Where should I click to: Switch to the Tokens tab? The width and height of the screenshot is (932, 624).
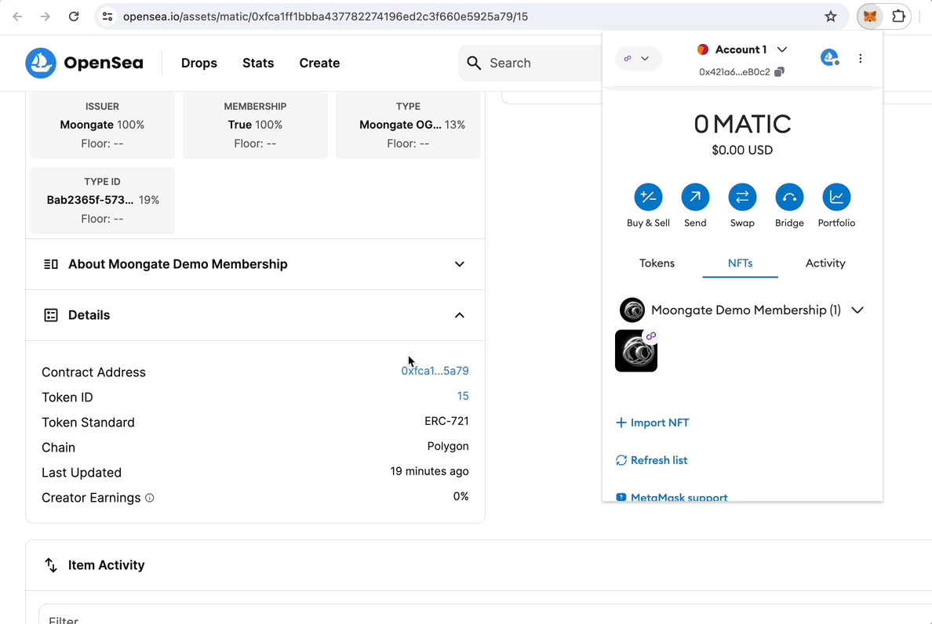point(657,263)
